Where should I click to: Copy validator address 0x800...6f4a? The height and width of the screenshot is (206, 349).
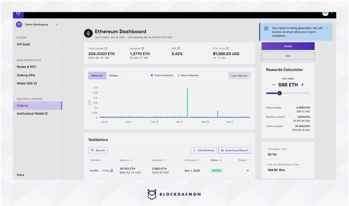pos(112,171)
